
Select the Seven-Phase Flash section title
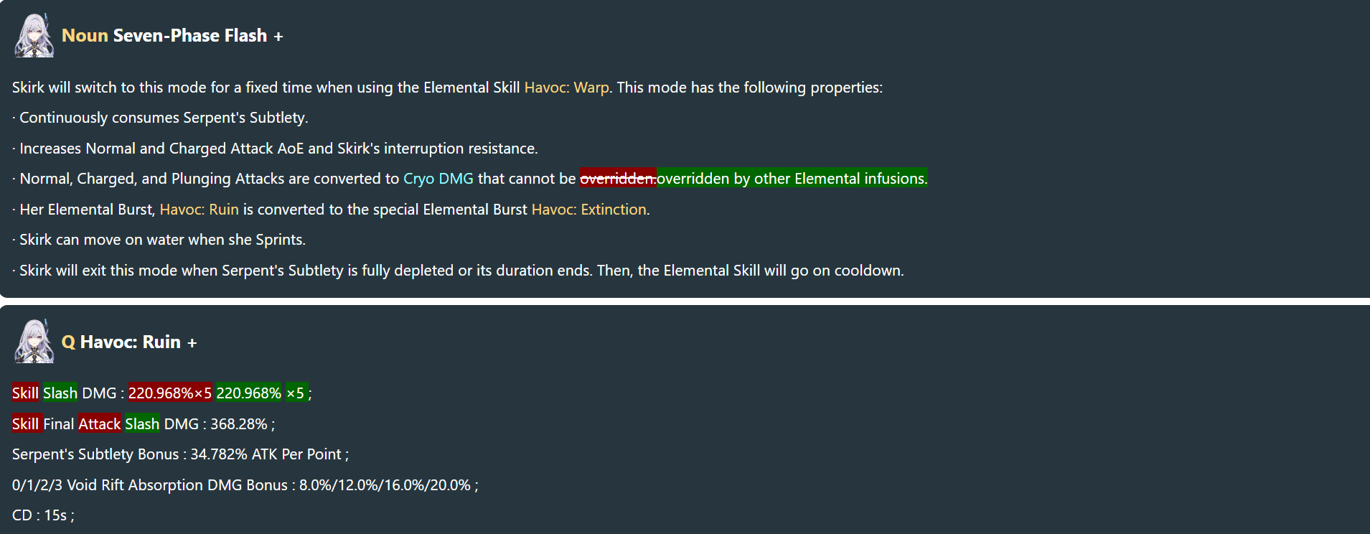[x=189, y=35]
